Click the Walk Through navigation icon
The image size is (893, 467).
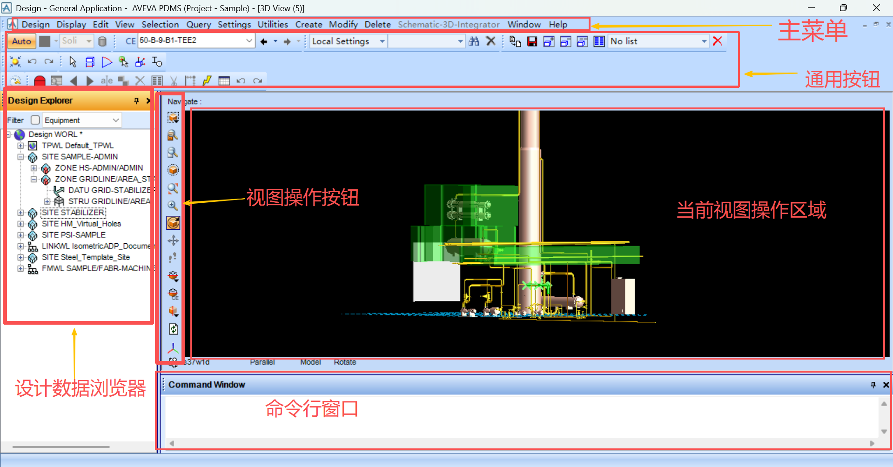pyautogui.click(x=173, y=257)
